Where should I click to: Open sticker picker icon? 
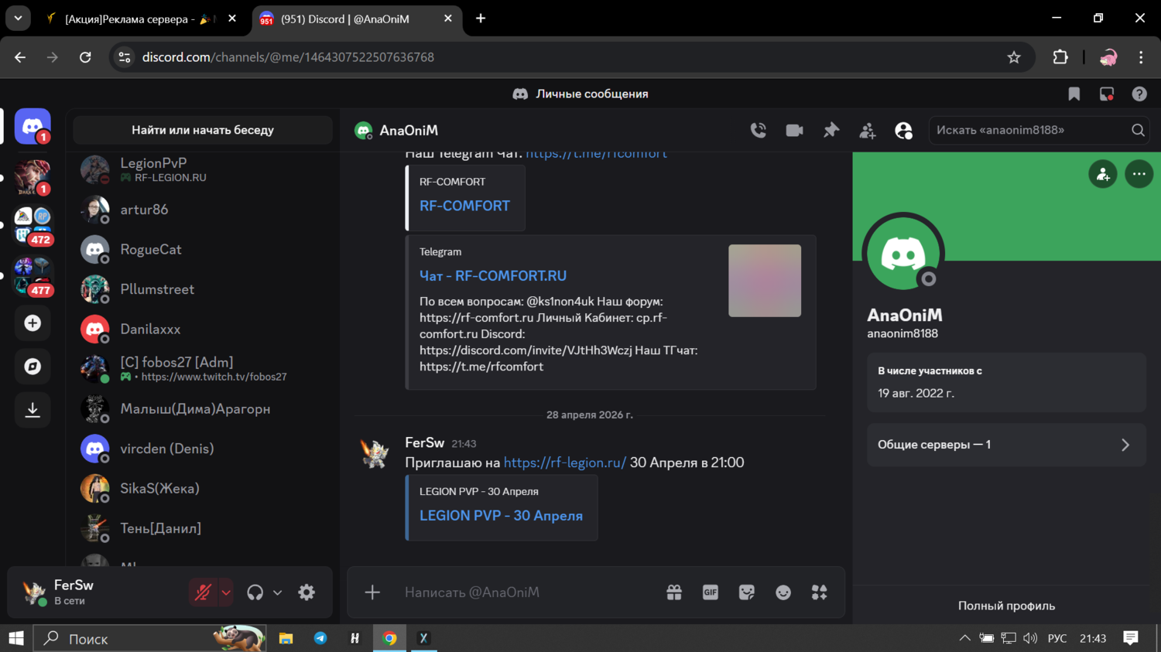point(746,592)
